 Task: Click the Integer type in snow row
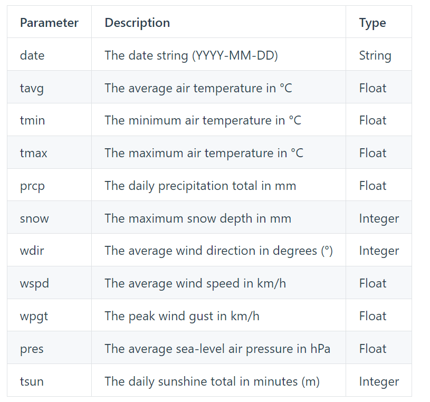379,219
